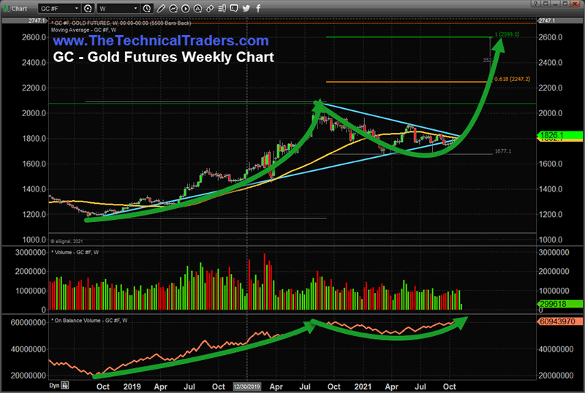Click the Dyn scaling label
Image resolution: width=585 pixels, height=393 pixels.
coord(54,385)
